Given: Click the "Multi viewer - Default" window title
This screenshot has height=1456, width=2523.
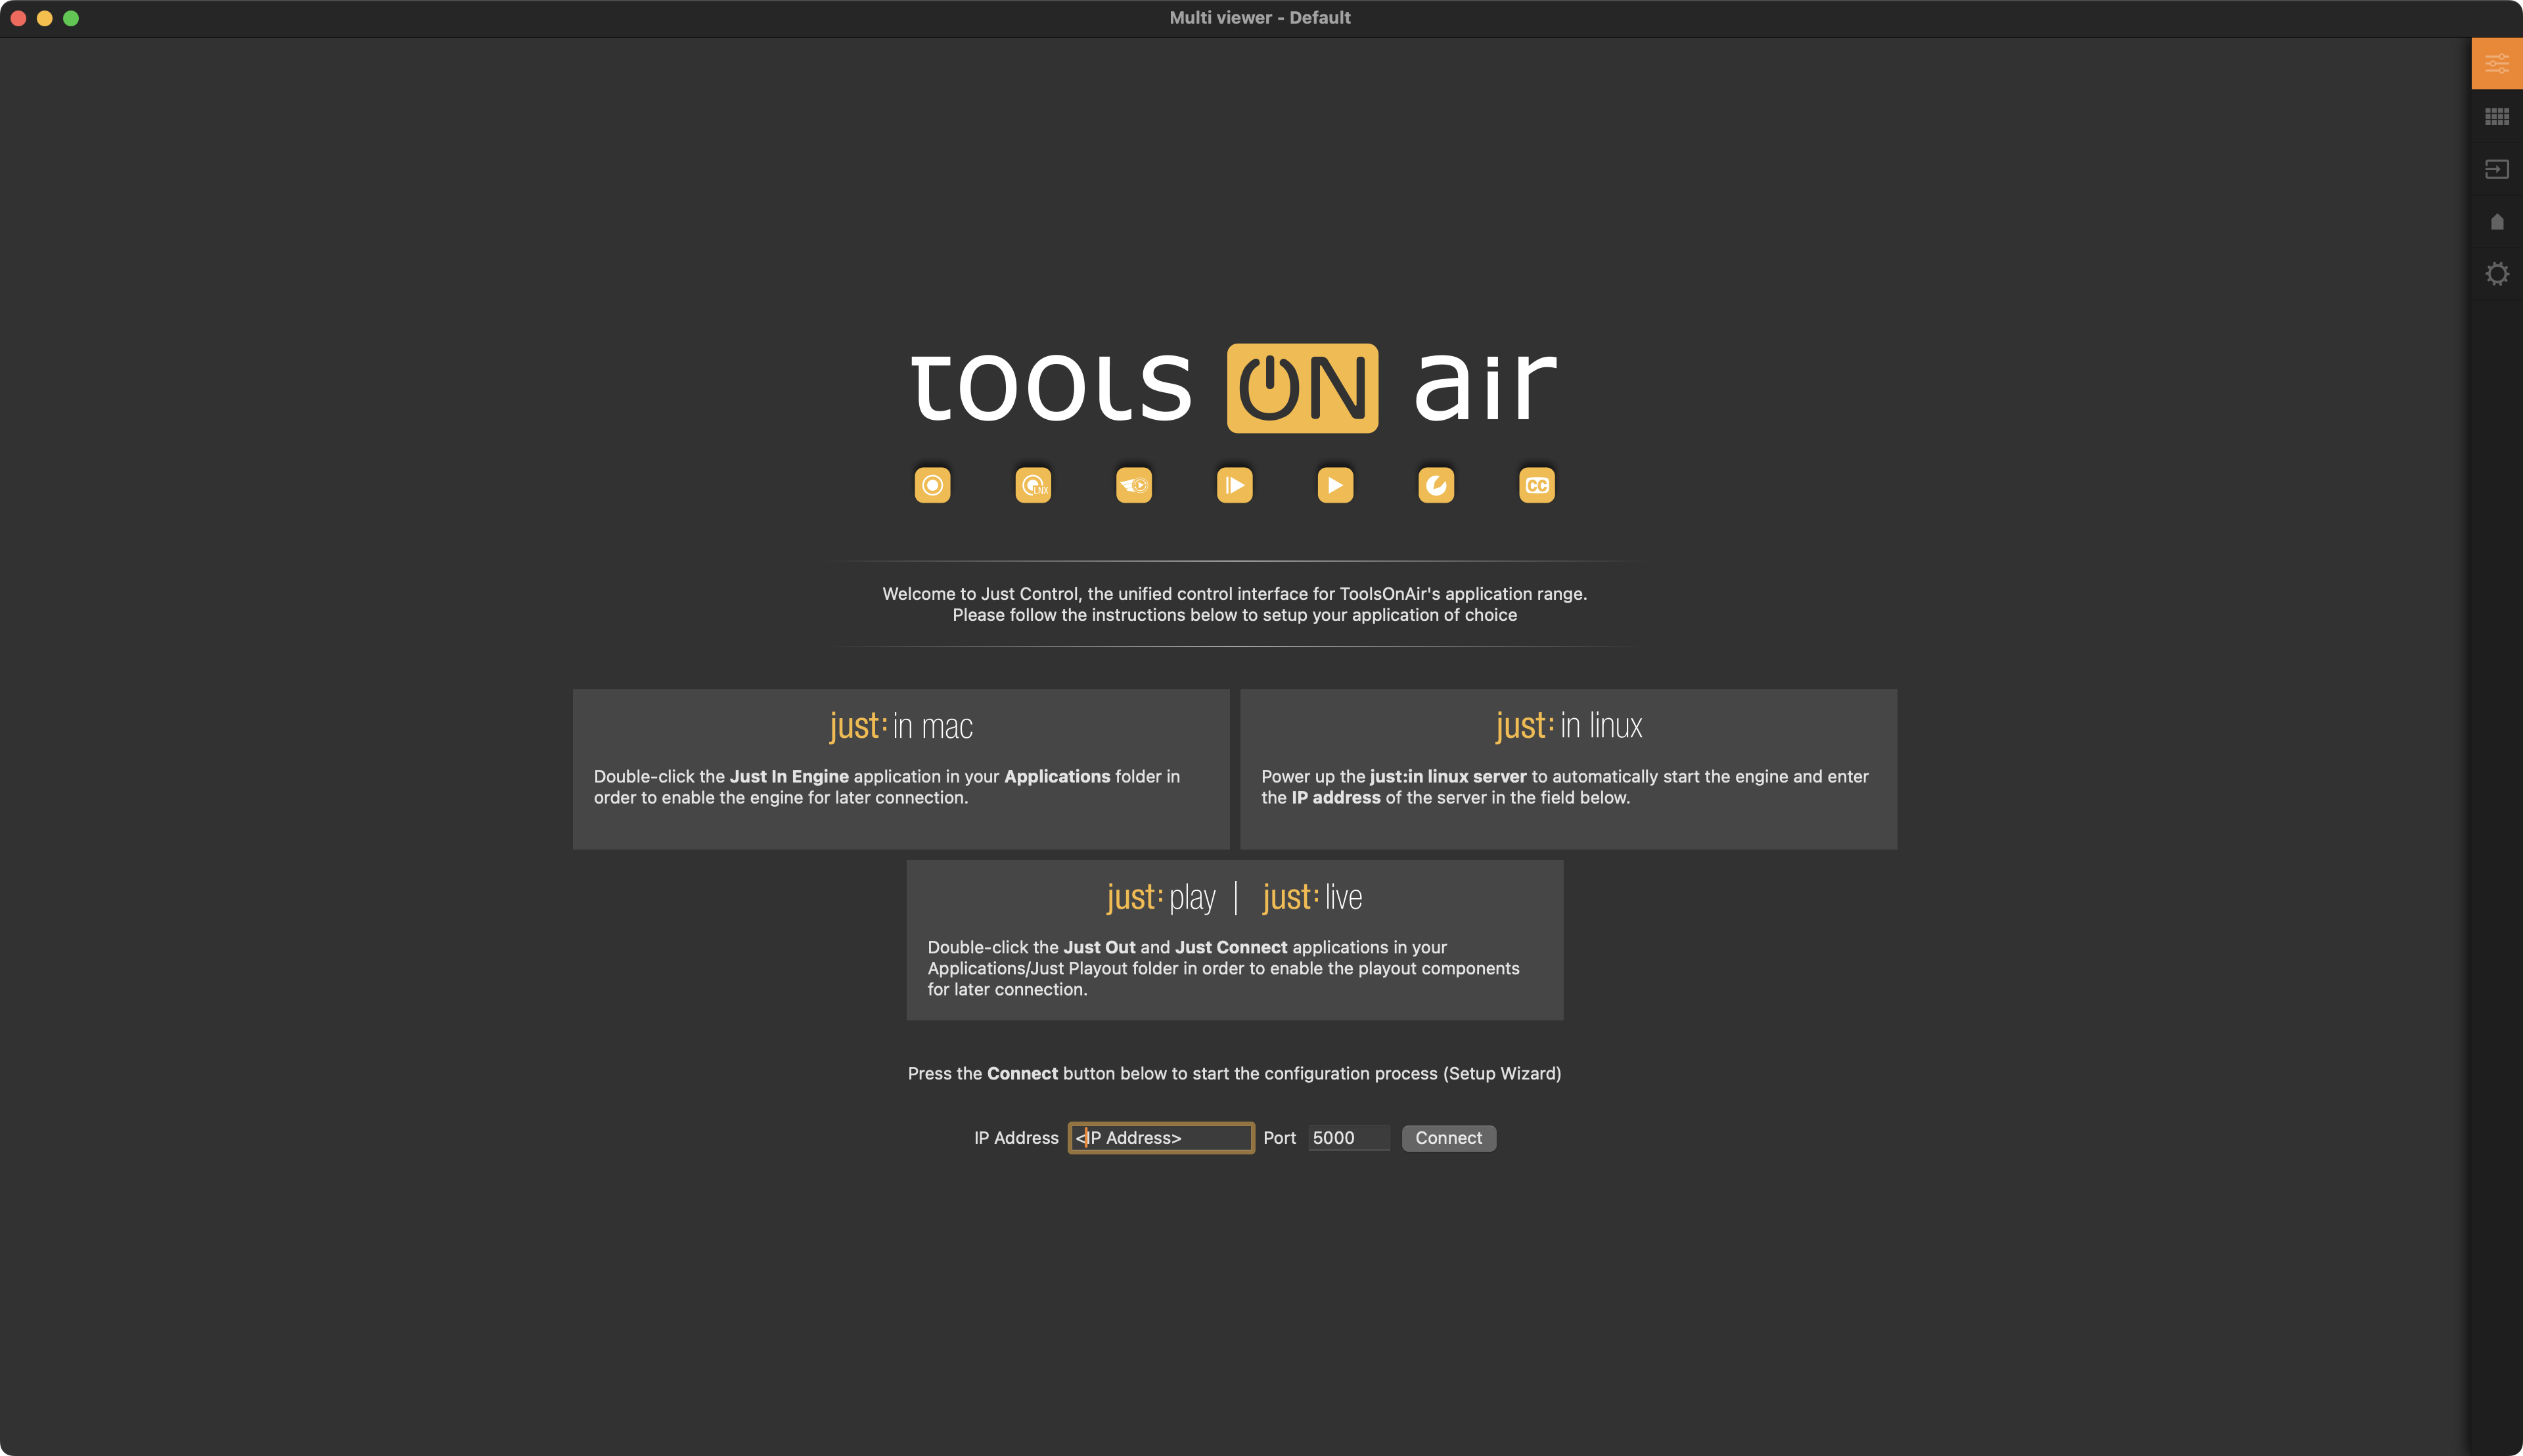Looking at the screenshot, I should point(1260,18).
